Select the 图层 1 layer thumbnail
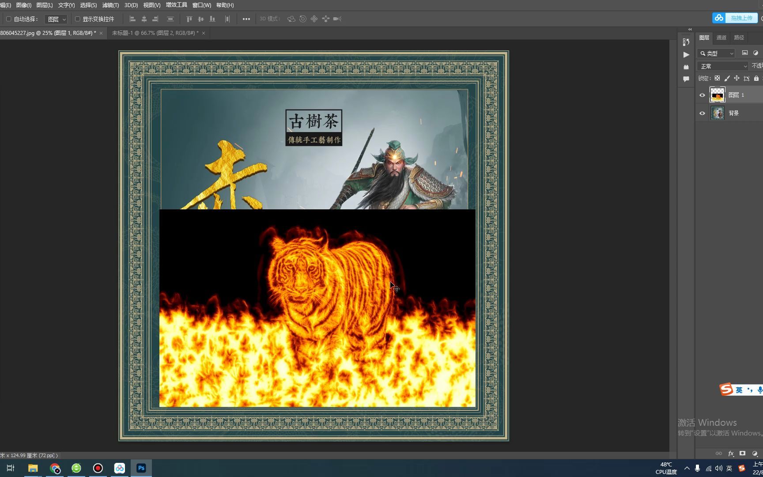 click(717, 95)
